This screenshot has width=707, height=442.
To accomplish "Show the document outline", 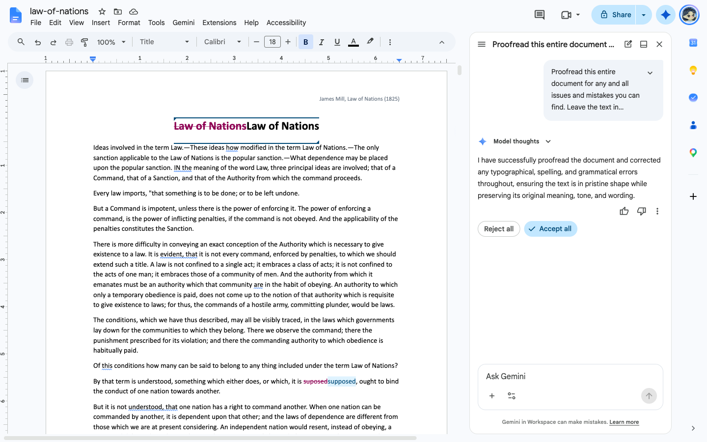I will 25,80.
